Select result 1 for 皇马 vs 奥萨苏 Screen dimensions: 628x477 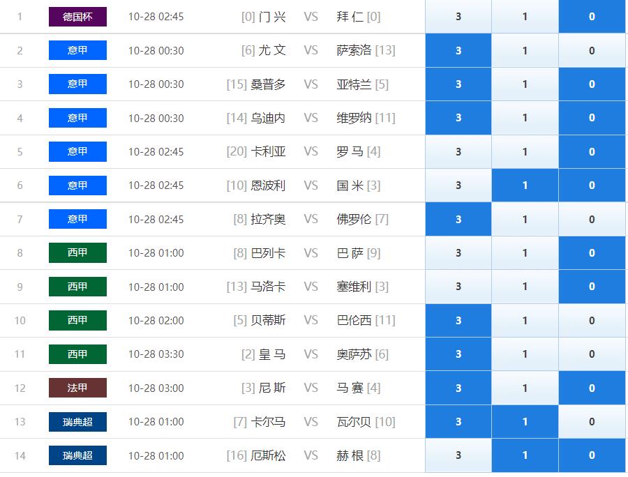[x=525, y=354]
